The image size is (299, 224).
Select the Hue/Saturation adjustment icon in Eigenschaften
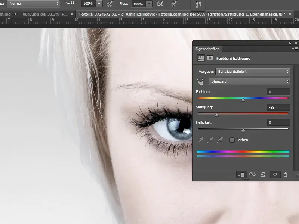pos(201,58)
